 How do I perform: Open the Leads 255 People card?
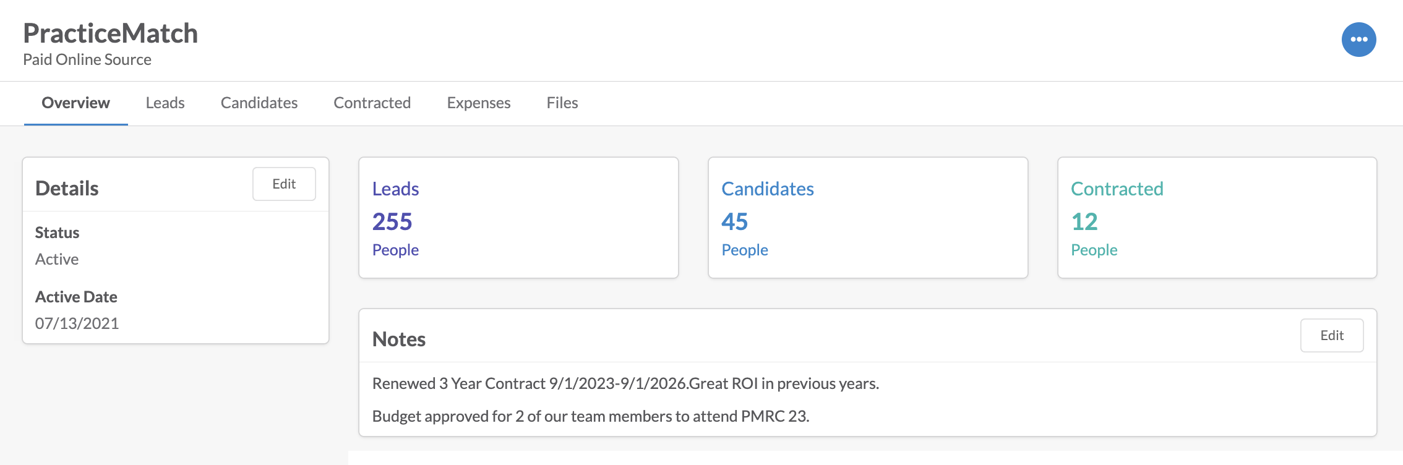click(518, 218)
